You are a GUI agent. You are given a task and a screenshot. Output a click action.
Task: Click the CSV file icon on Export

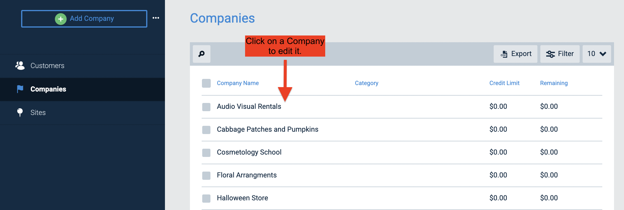coord(504,54)
